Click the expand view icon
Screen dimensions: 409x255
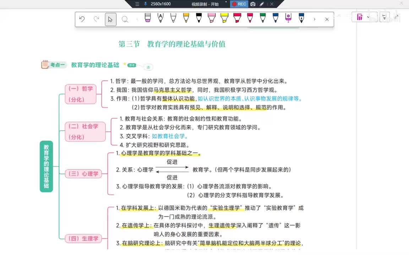click(396, 17)
